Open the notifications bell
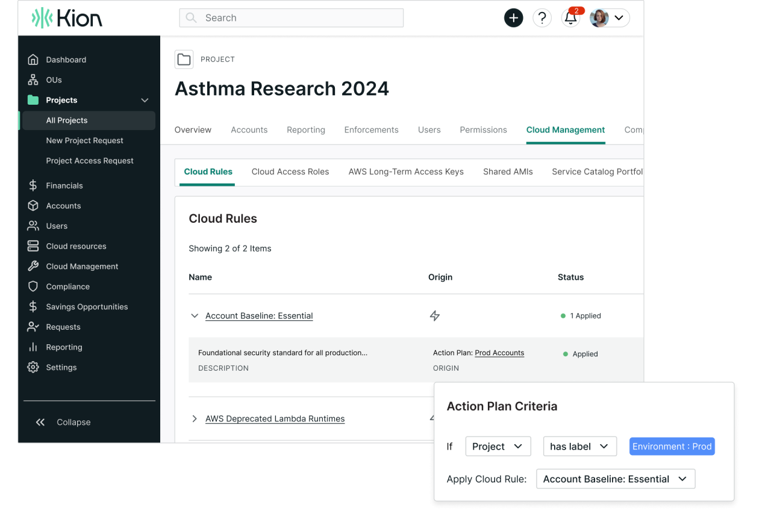Screen dimensions: 771x514 point(570,17)
